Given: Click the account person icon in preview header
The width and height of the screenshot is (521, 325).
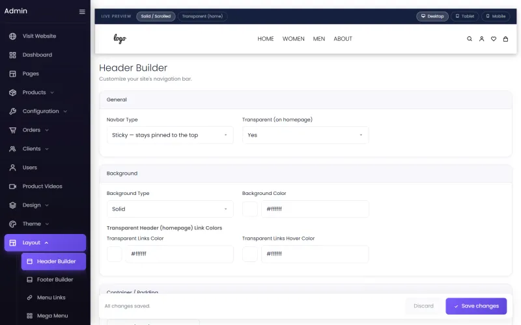Looking at the screenshot, I should coord(481,39).
